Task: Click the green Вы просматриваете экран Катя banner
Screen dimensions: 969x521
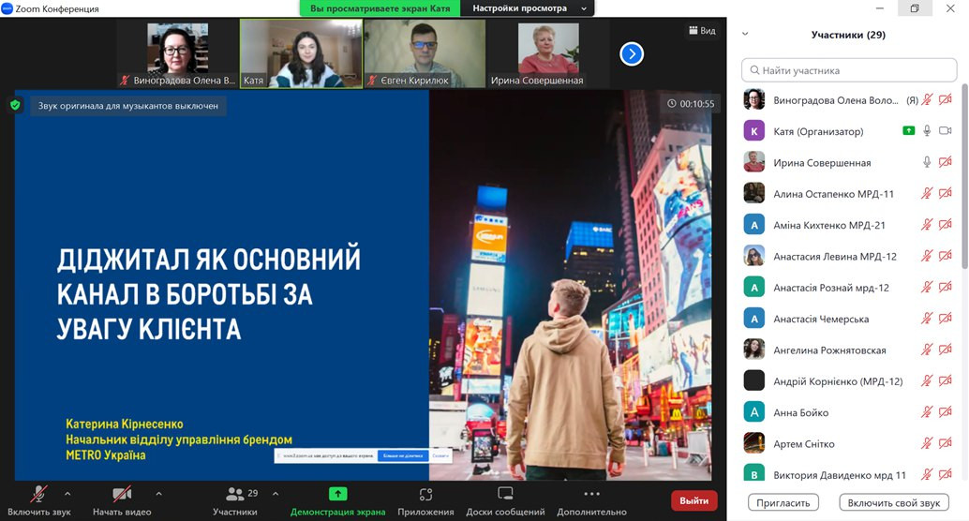Action: coord(380,8)
